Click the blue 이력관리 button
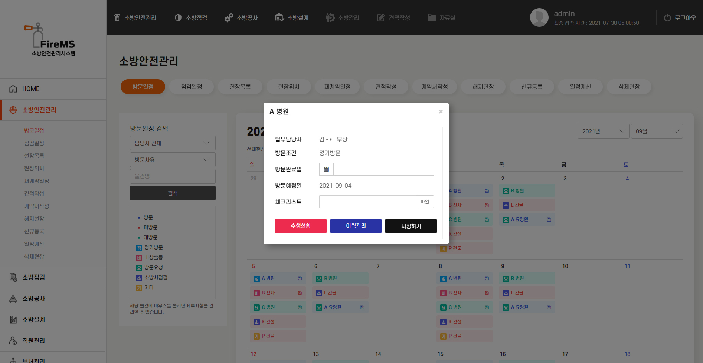This screenshot has width=703, height=363. pos(356,226)
